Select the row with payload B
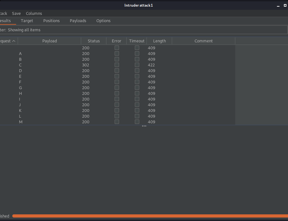This screenshot has height=221, width=288. 117,59
